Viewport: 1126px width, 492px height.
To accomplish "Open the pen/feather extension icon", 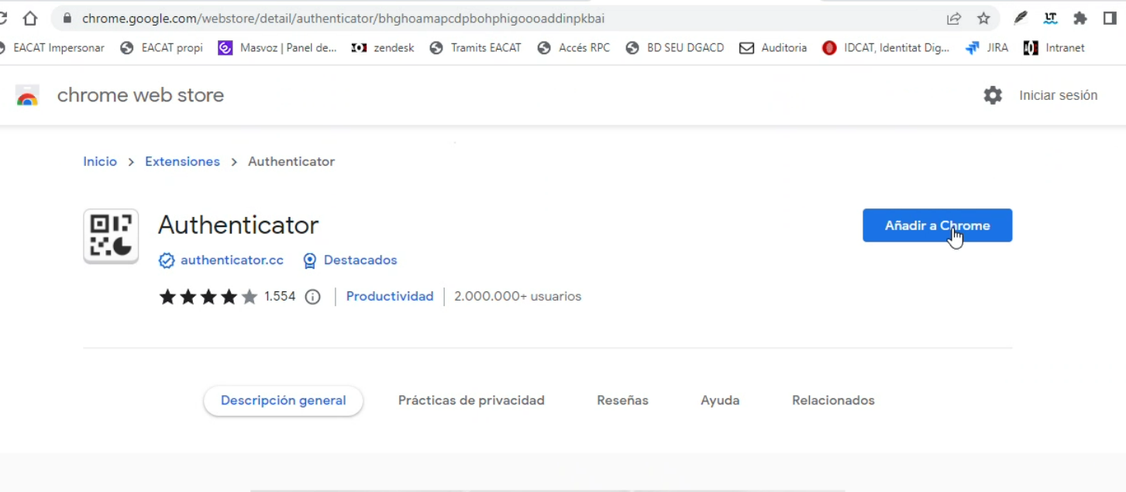I will pos(1021,18).
